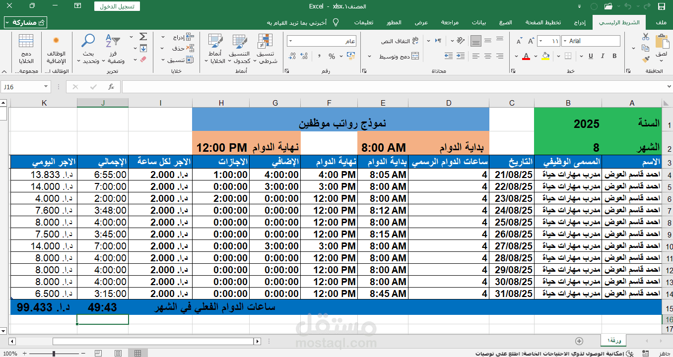Toggle Align Right horizontal alignment
The image size is (673, 357).
[500, 56]
